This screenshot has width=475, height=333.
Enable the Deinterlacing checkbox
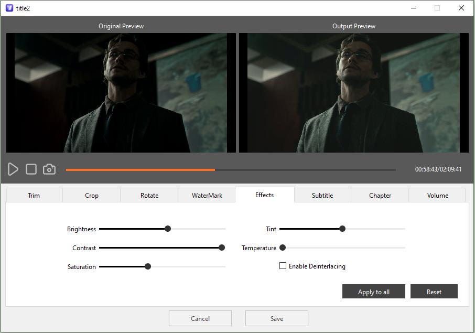(283, 266)
